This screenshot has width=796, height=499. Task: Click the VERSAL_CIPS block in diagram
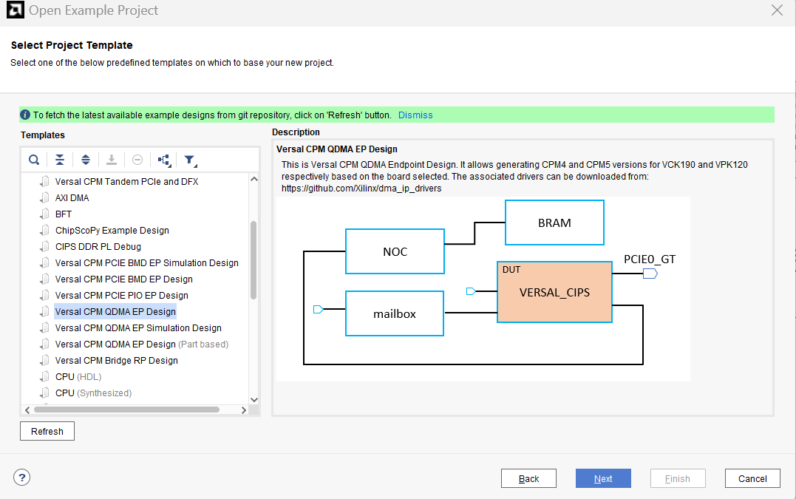click(554, 292)
